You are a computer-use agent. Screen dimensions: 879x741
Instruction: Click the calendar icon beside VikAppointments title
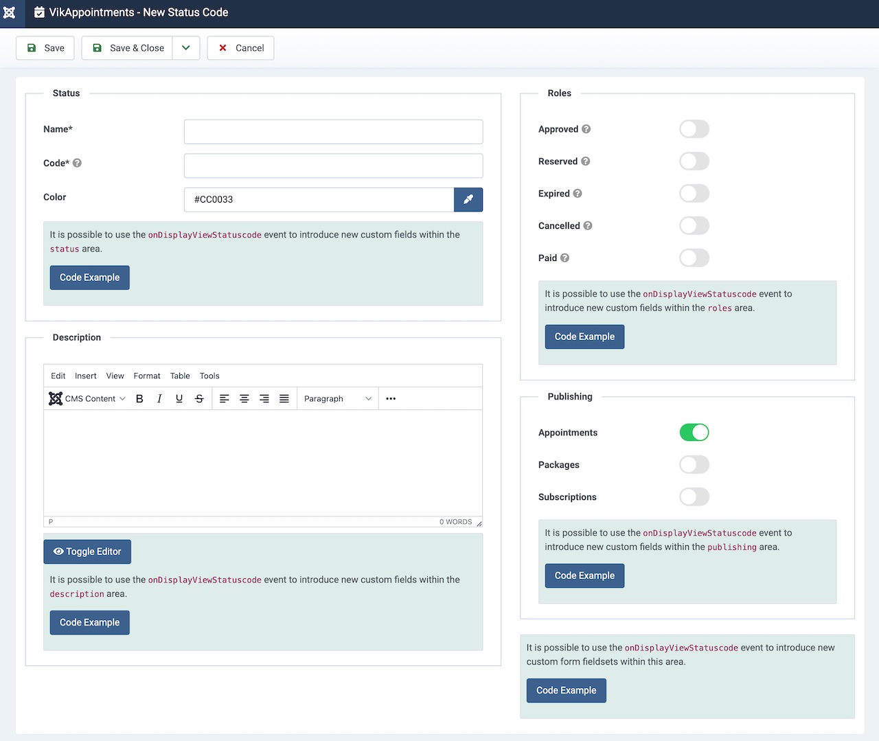point(39,12)
